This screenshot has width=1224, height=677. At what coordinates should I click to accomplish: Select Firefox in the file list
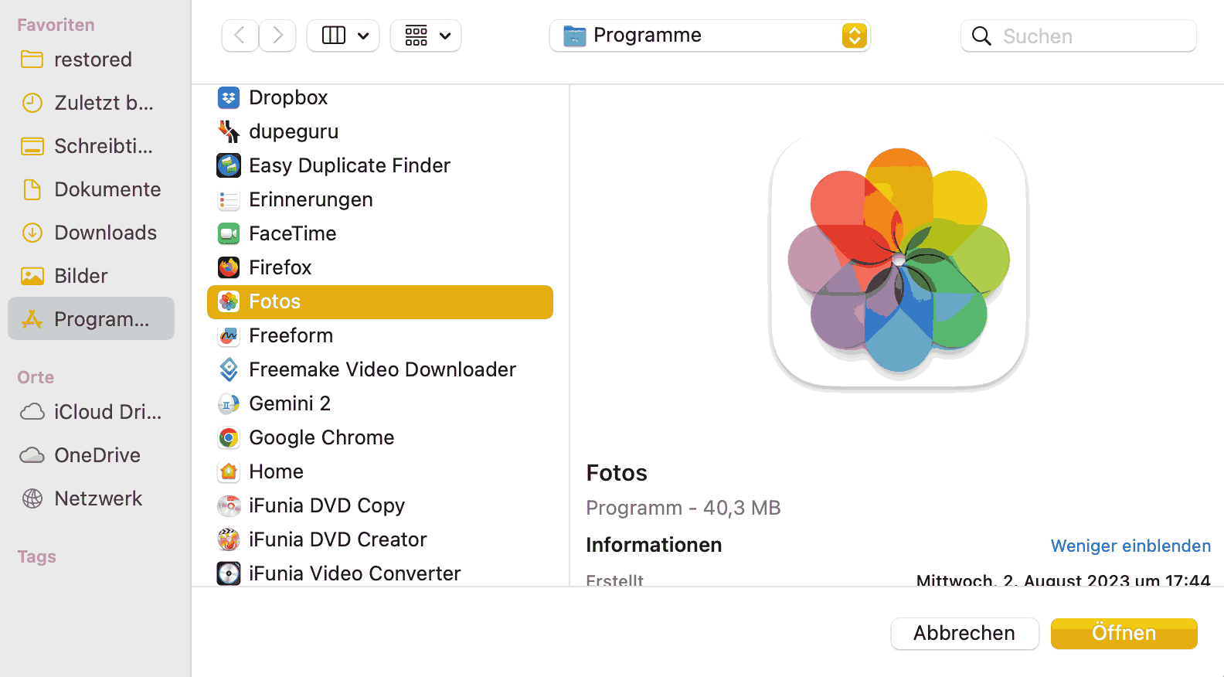(280, 267)
